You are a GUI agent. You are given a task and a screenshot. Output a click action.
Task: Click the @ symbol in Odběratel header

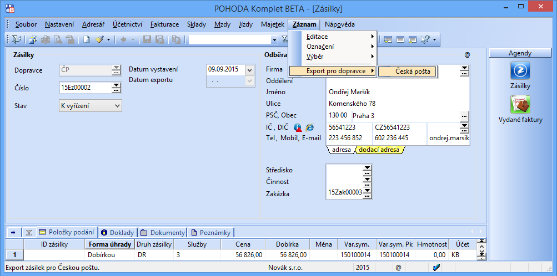467,55
